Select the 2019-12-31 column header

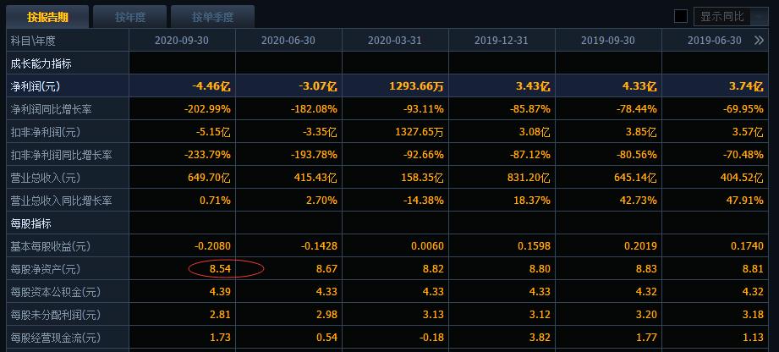click(x=502, y=41)
